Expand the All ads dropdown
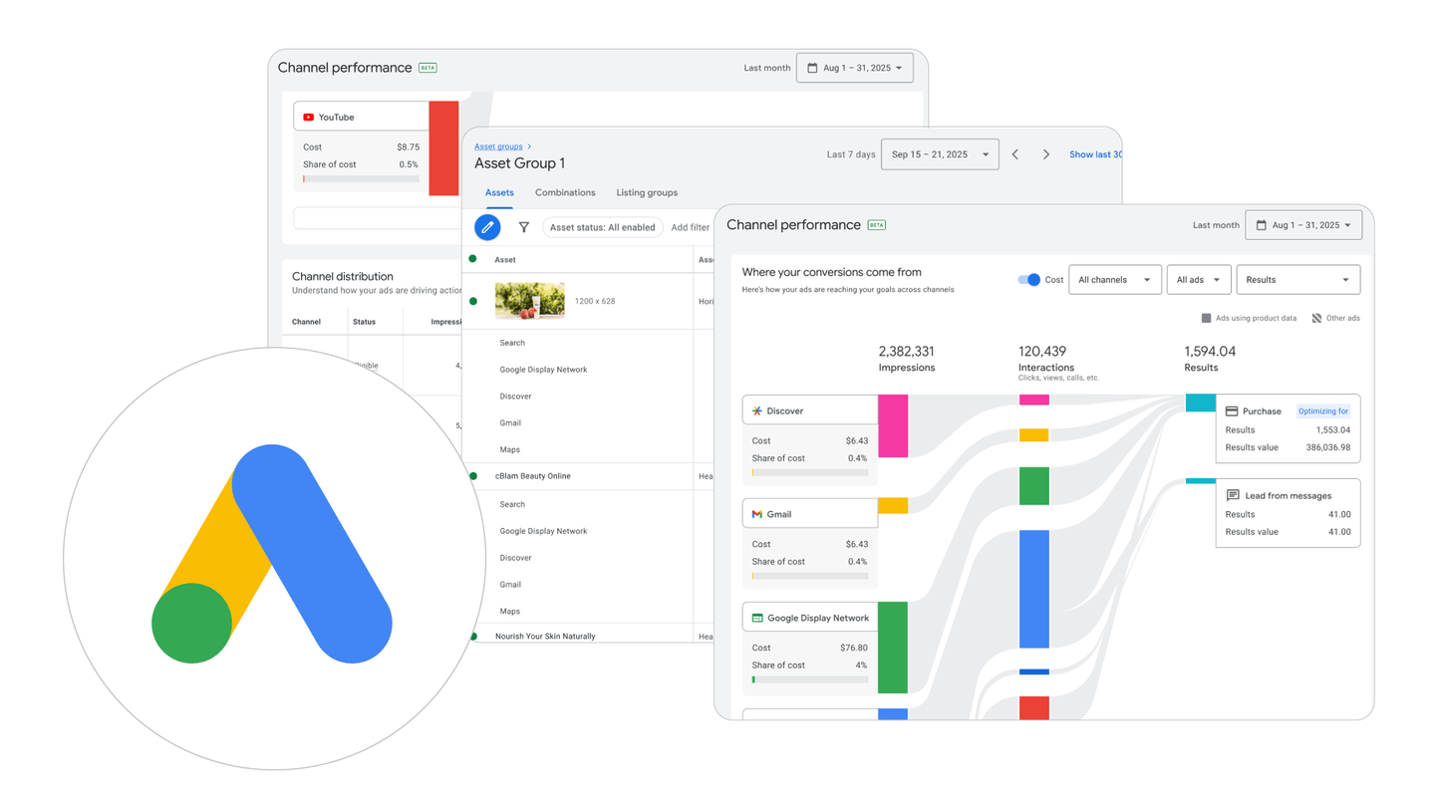This screenshot has width=1435, height=807. (1198, 280)
